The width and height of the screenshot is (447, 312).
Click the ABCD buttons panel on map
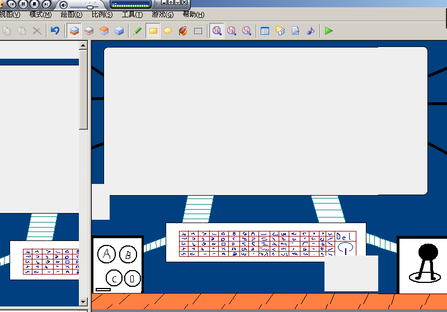click(117, 264)
